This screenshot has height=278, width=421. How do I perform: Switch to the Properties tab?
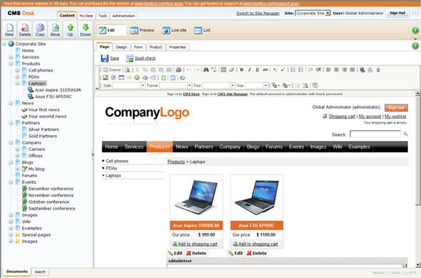(x=178, y=47)
